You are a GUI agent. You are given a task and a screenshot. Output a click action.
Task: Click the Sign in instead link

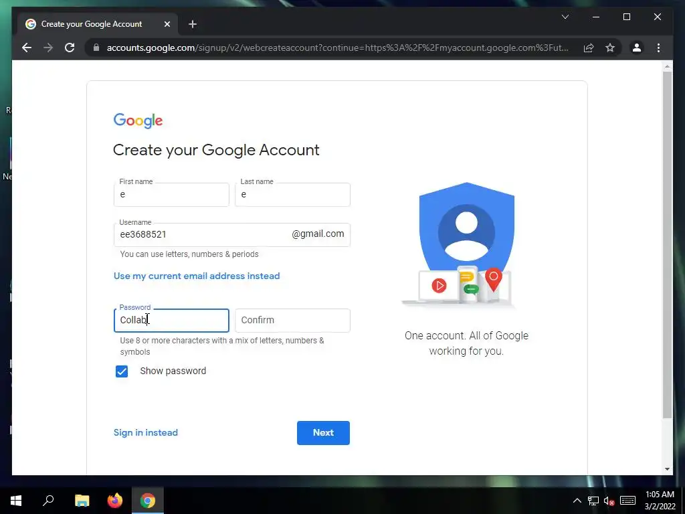point(145,432)
